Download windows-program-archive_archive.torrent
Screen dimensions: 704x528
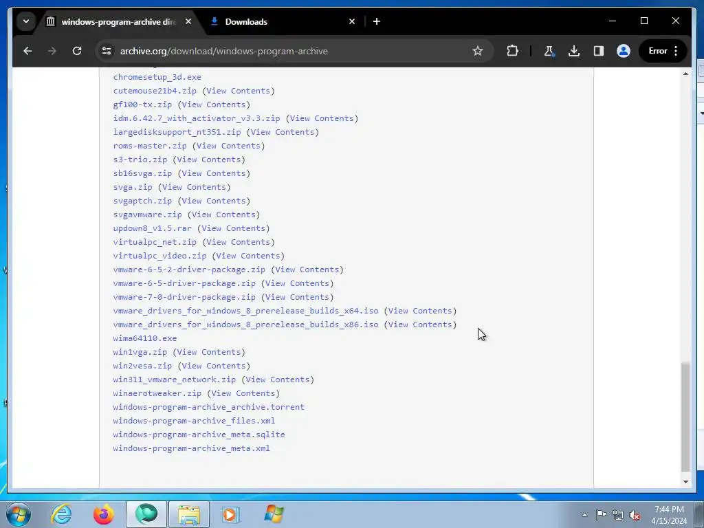(x=209, y=407)
